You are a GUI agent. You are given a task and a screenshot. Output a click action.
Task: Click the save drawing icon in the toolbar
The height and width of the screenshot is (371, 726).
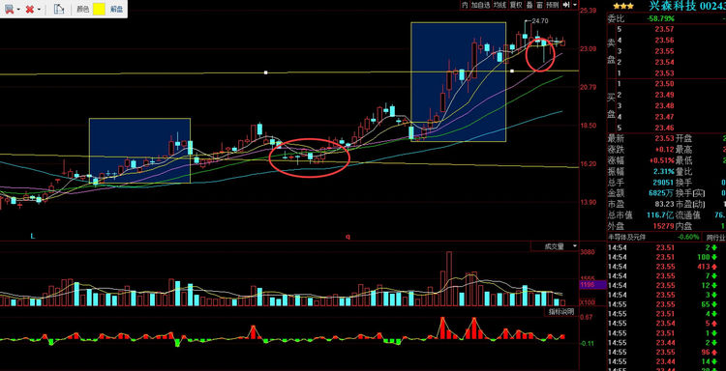(x=9, y=9)
